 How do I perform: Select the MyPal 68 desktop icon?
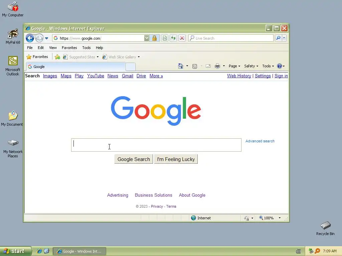(13, 37)
